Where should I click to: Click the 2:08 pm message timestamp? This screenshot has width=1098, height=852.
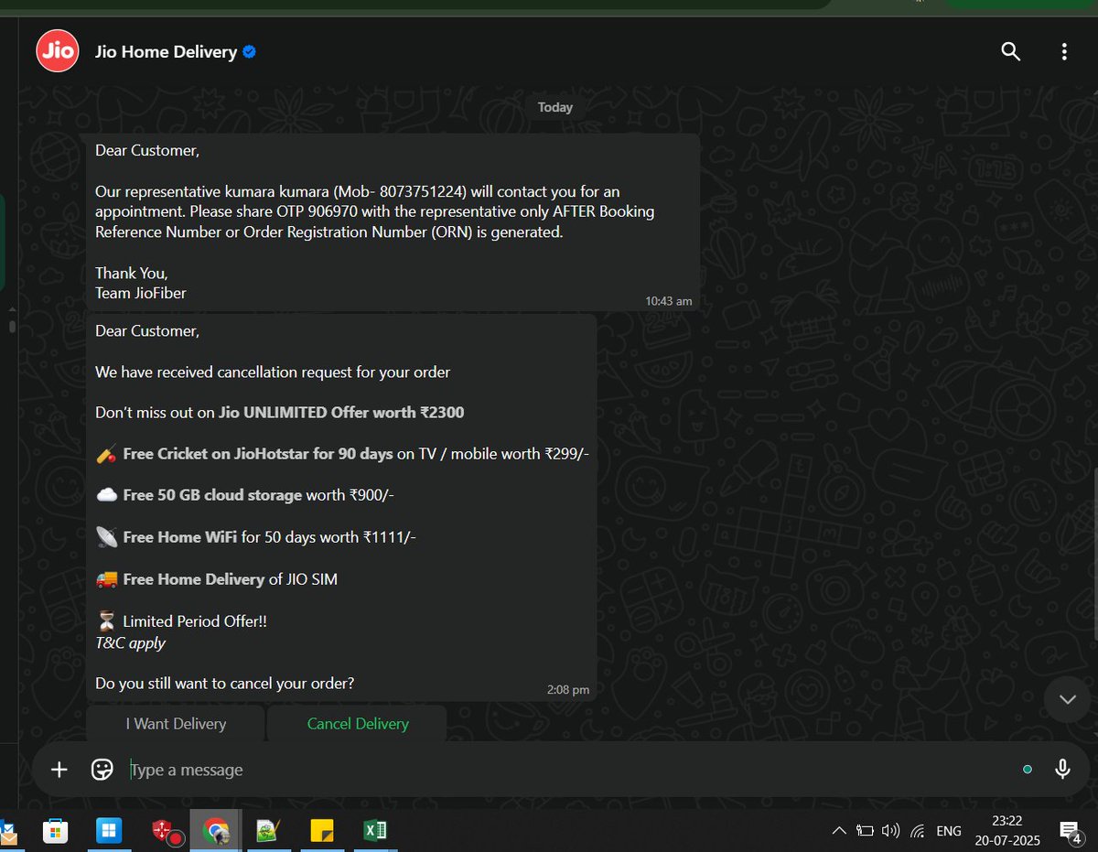point(568,689)
